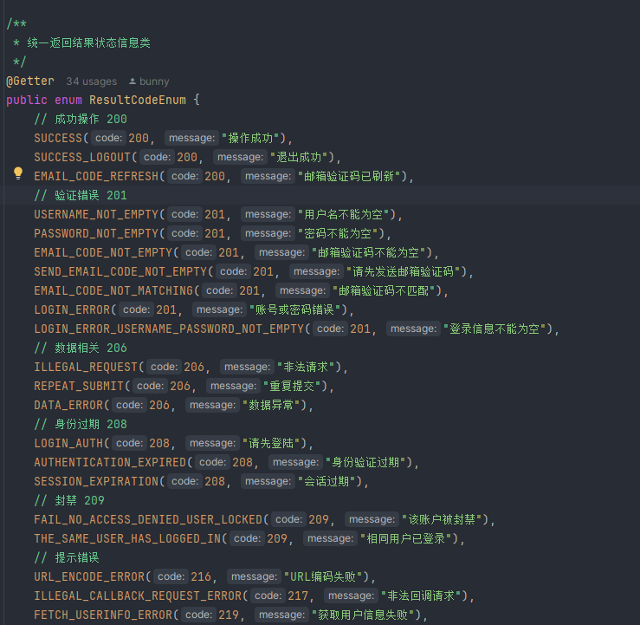This screenshot has width=640, height=625.
Task: Click the "用户名不能为空" string
Action: 343,214
